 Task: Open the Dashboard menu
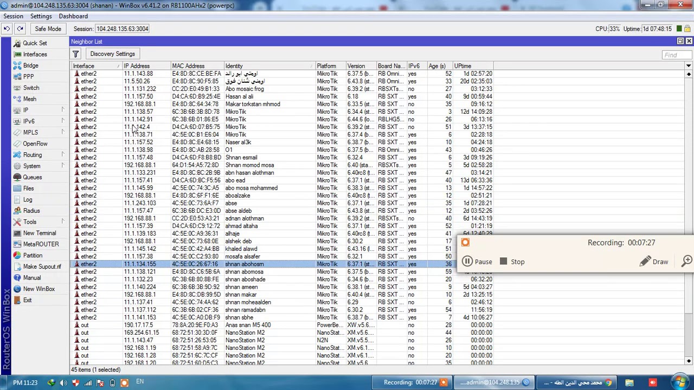73,16
